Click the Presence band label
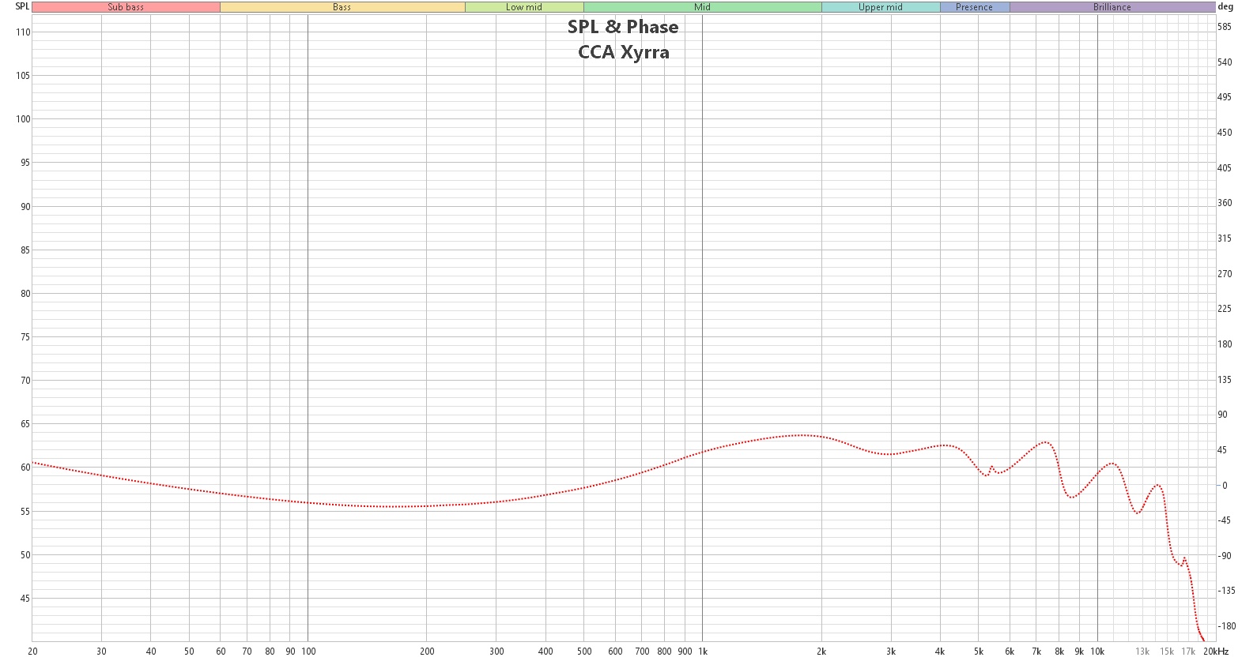Viewport: 1257px width, 661px height. pos(974,7)
